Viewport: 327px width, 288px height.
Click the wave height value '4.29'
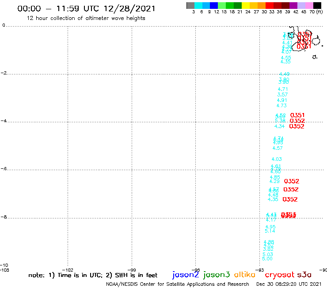tap(274, 182)
